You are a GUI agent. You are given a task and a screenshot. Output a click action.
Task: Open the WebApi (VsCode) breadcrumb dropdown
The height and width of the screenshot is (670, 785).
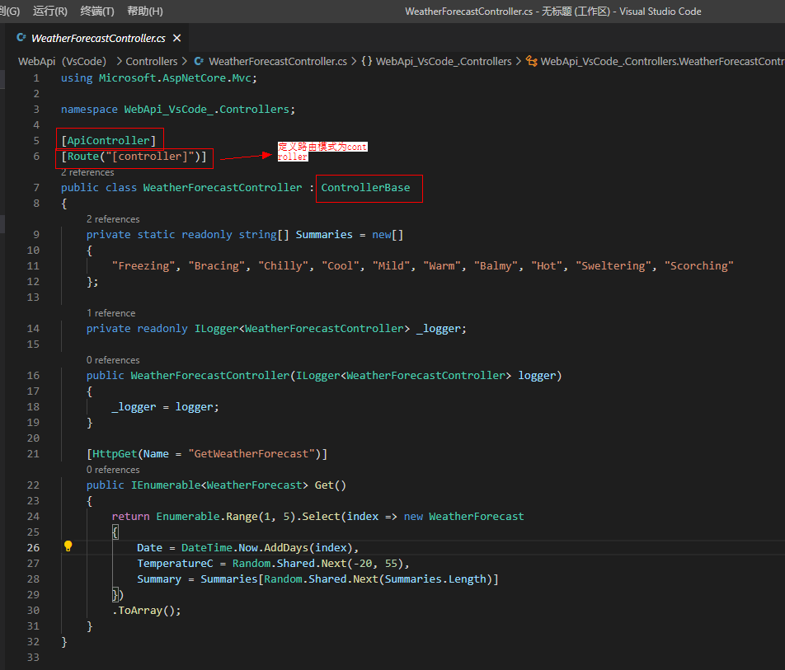pos(62,61)
